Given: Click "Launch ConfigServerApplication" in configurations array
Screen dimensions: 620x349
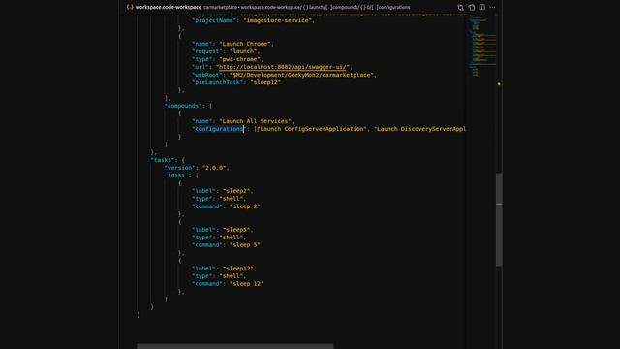Looking at the screenshot, I should 312,129.
